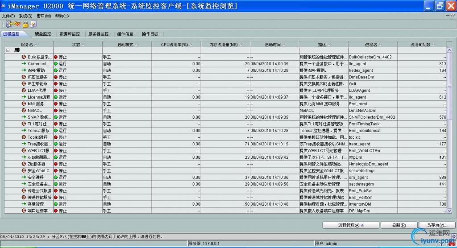457x248 pixels.
Task: Select process name trapr_agent cell
Action: (x=373, y=144)
